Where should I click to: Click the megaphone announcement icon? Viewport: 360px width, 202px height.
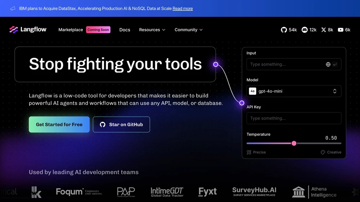coord(13,9)
